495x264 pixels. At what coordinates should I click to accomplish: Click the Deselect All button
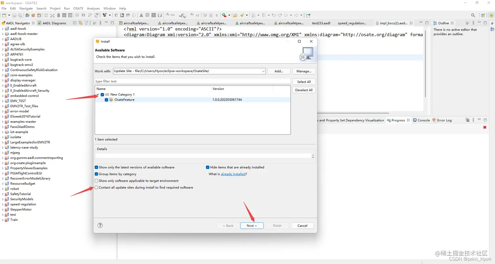tap(304, 90)
